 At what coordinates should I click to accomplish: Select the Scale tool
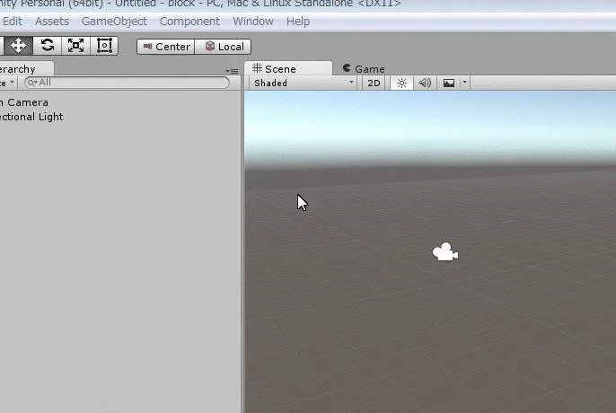[75, 46]
